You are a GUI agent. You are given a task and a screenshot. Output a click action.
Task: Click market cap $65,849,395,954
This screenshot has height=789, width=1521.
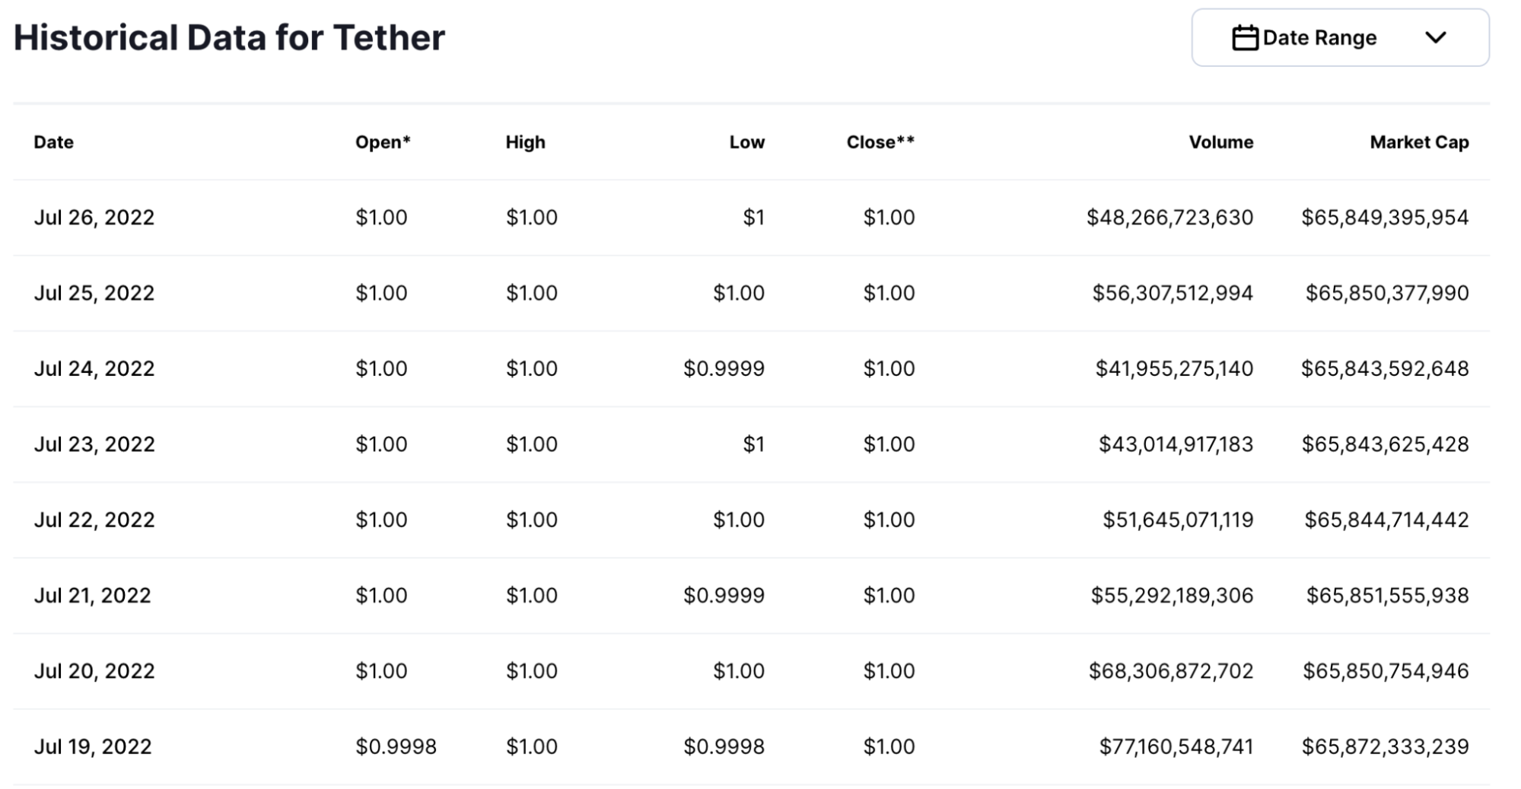point(1385,218)
